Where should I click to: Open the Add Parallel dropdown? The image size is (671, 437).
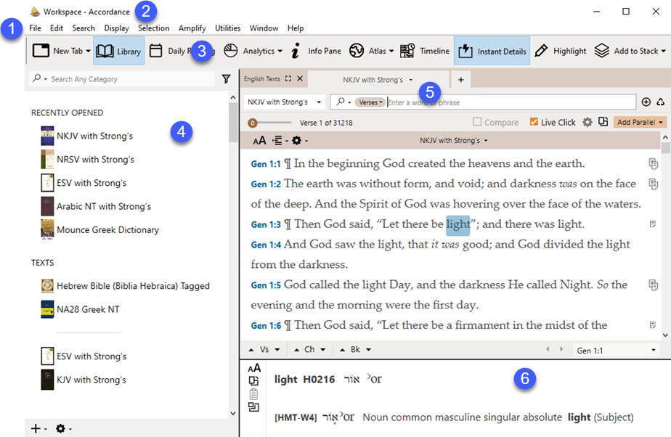(640, 122)
